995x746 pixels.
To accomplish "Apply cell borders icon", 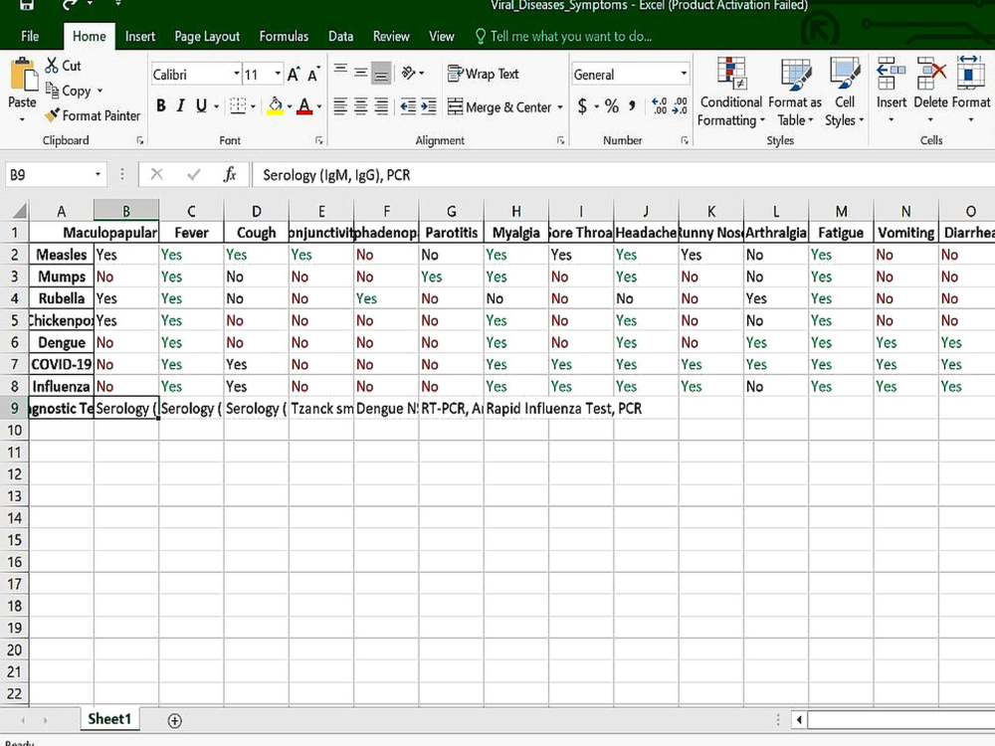I will pos(238,106).
